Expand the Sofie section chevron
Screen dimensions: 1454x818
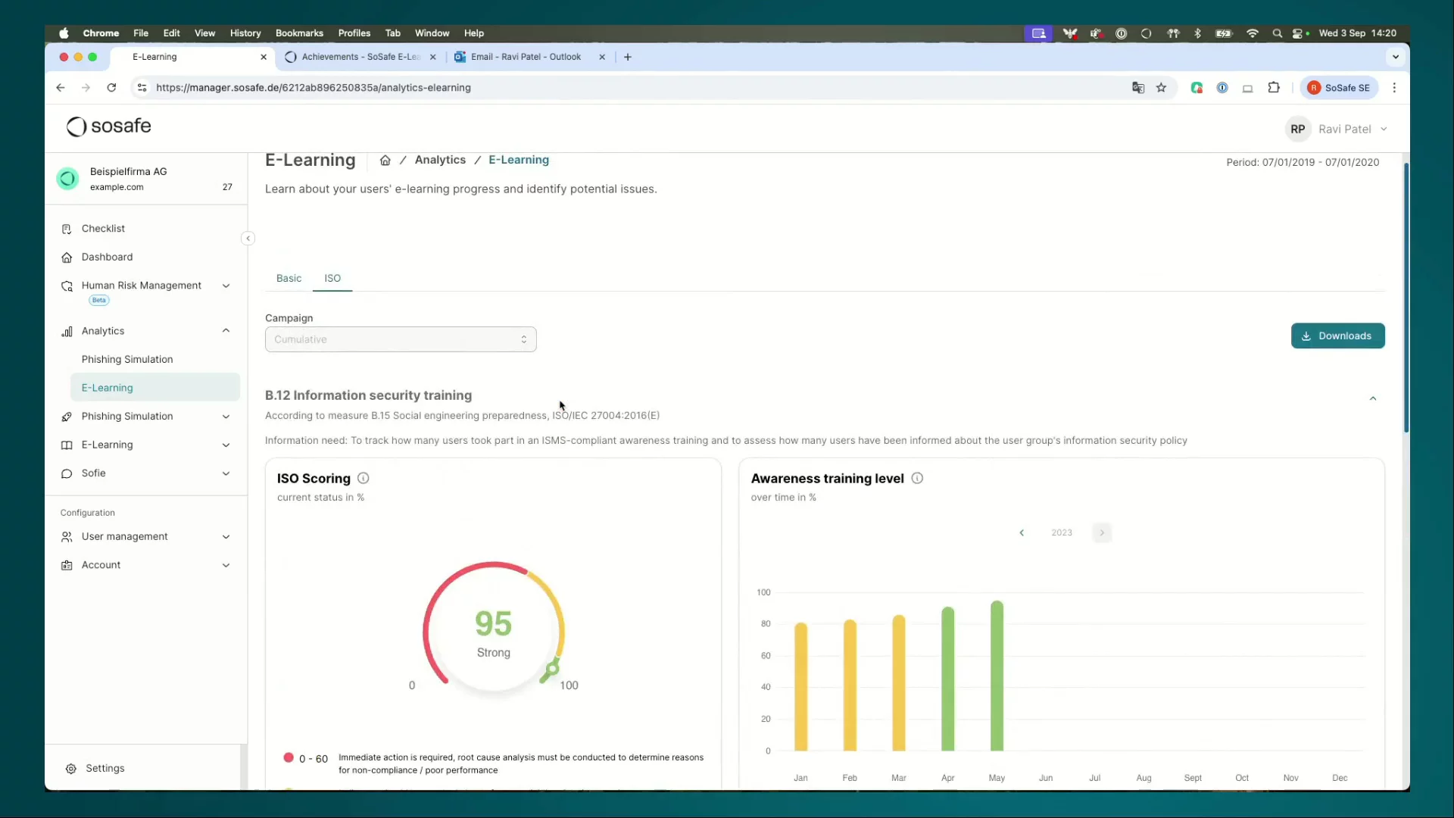[x=226, y=473]
